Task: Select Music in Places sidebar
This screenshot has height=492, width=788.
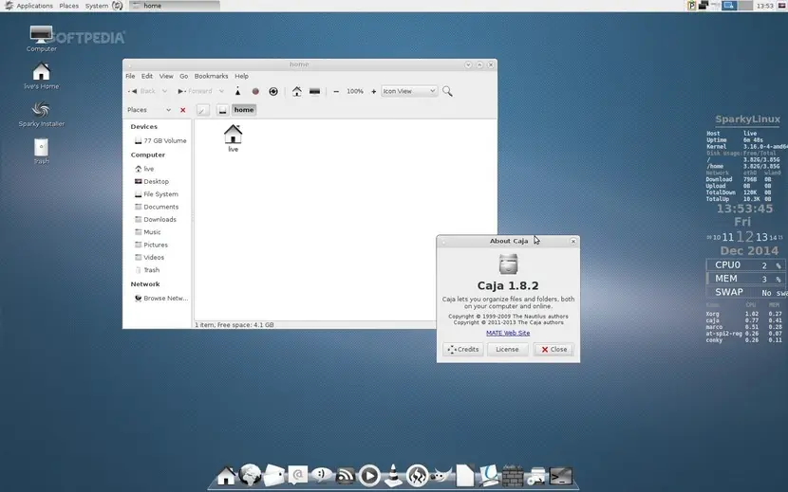Action: tap(148, 232)
